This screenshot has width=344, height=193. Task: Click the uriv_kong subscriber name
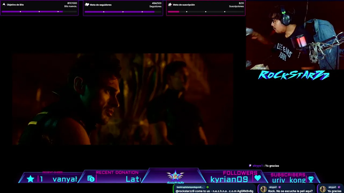289,180
